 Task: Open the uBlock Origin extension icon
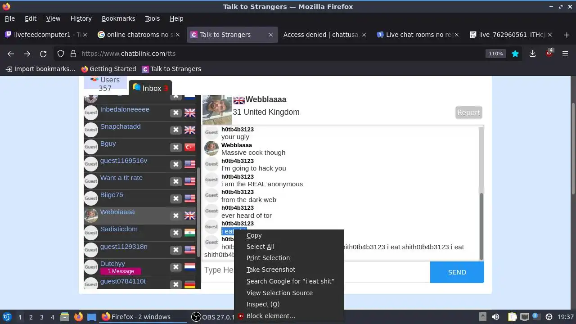point(549,53)
